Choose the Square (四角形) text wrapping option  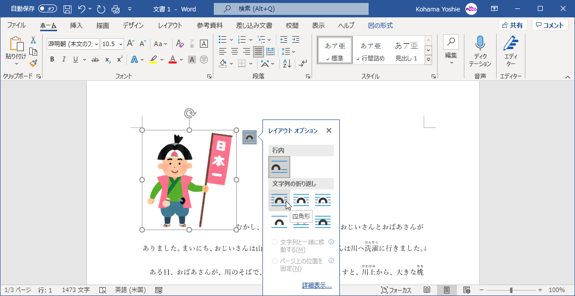pos(279,200)
